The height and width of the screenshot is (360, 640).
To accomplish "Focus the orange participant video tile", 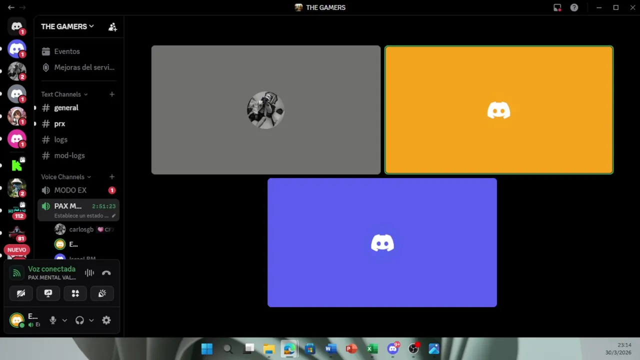I will tap(499, 110).
